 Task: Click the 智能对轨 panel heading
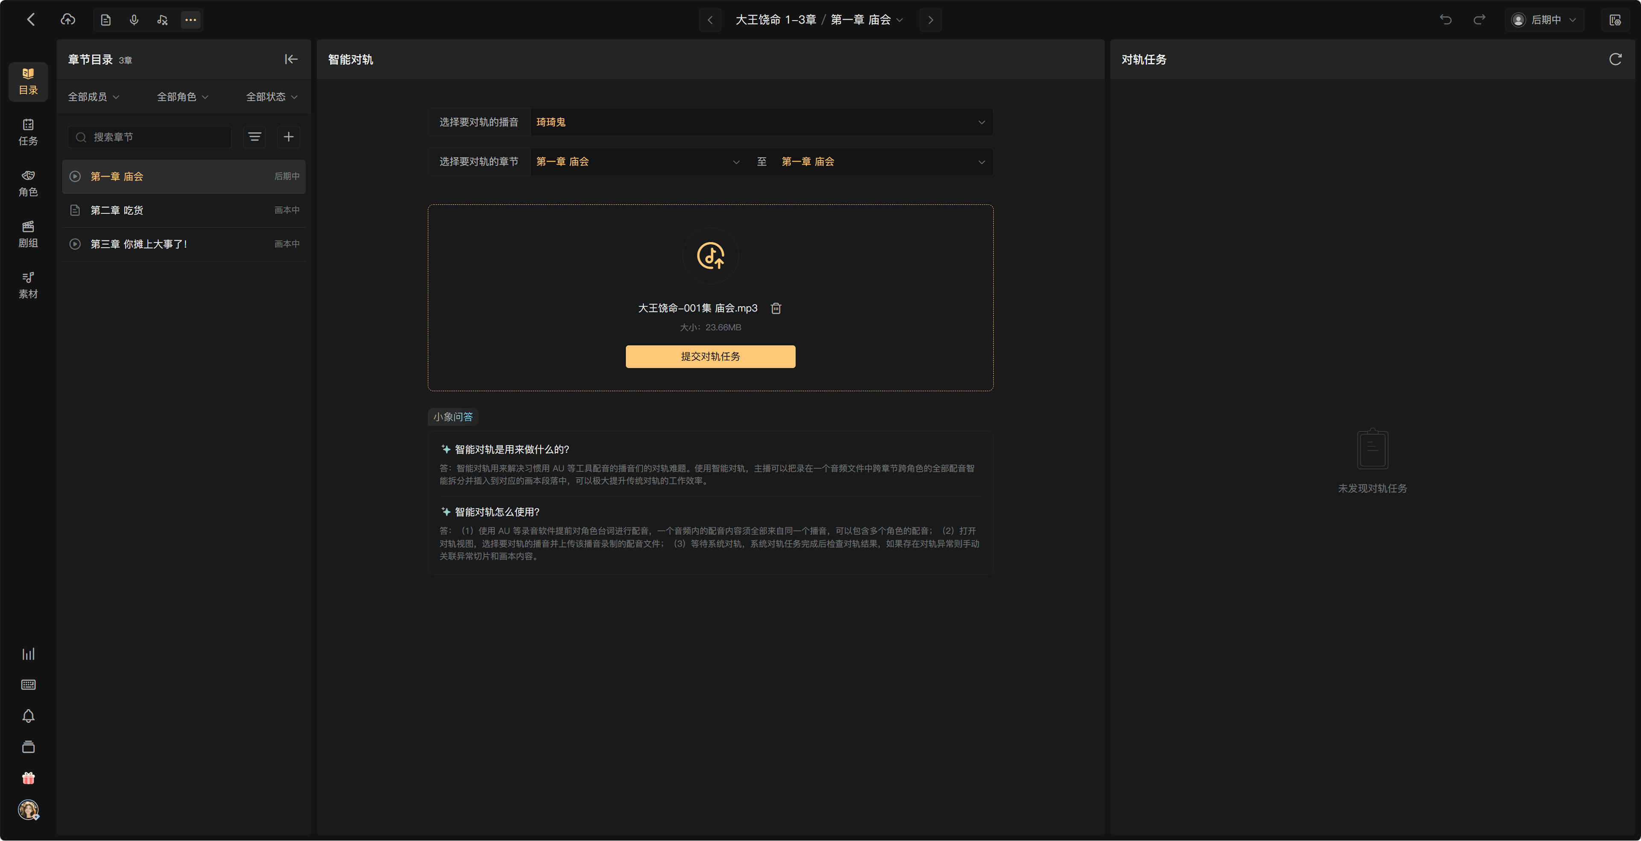(x=350, y=59)
